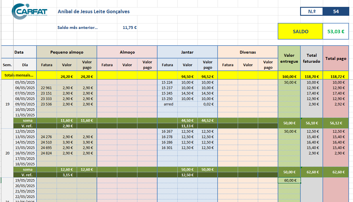Viewport: 353px width, 202px height.
Task: Click the monthly Valor entregue total 160,00 €
Action: click(x=289, y=77)
